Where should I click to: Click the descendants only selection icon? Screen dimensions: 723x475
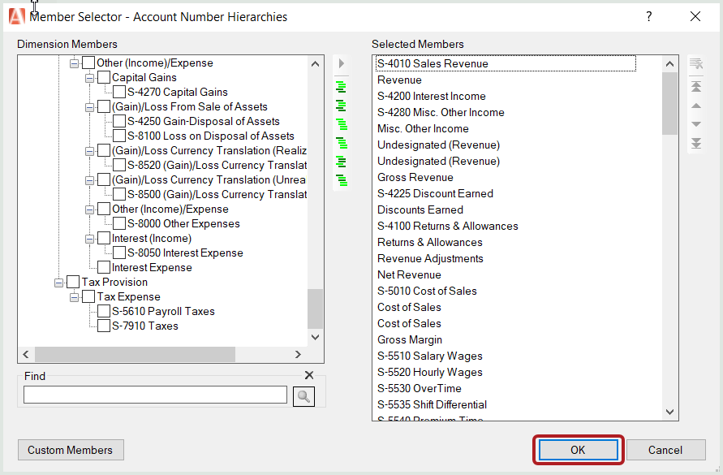[341, 143]
